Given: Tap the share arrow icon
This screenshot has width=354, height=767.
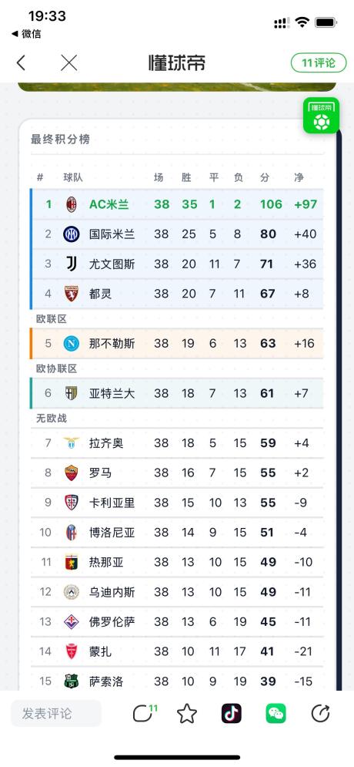Looking at the screenshot, I should pyautogui.click(x=320, y=714).
